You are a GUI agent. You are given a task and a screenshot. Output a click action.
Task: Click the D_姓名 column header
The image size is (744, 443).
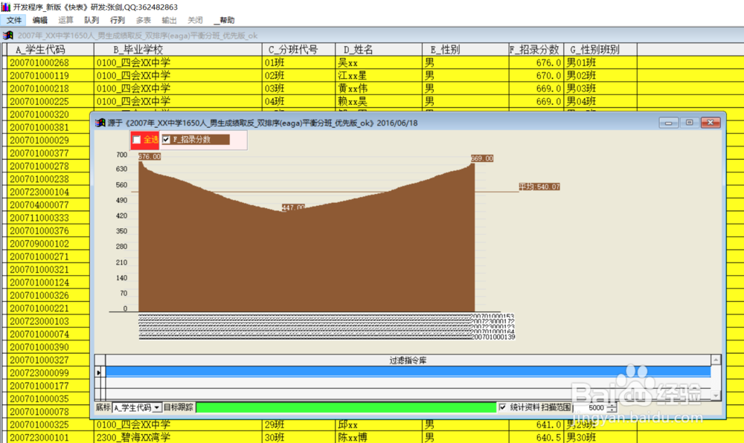379,50
